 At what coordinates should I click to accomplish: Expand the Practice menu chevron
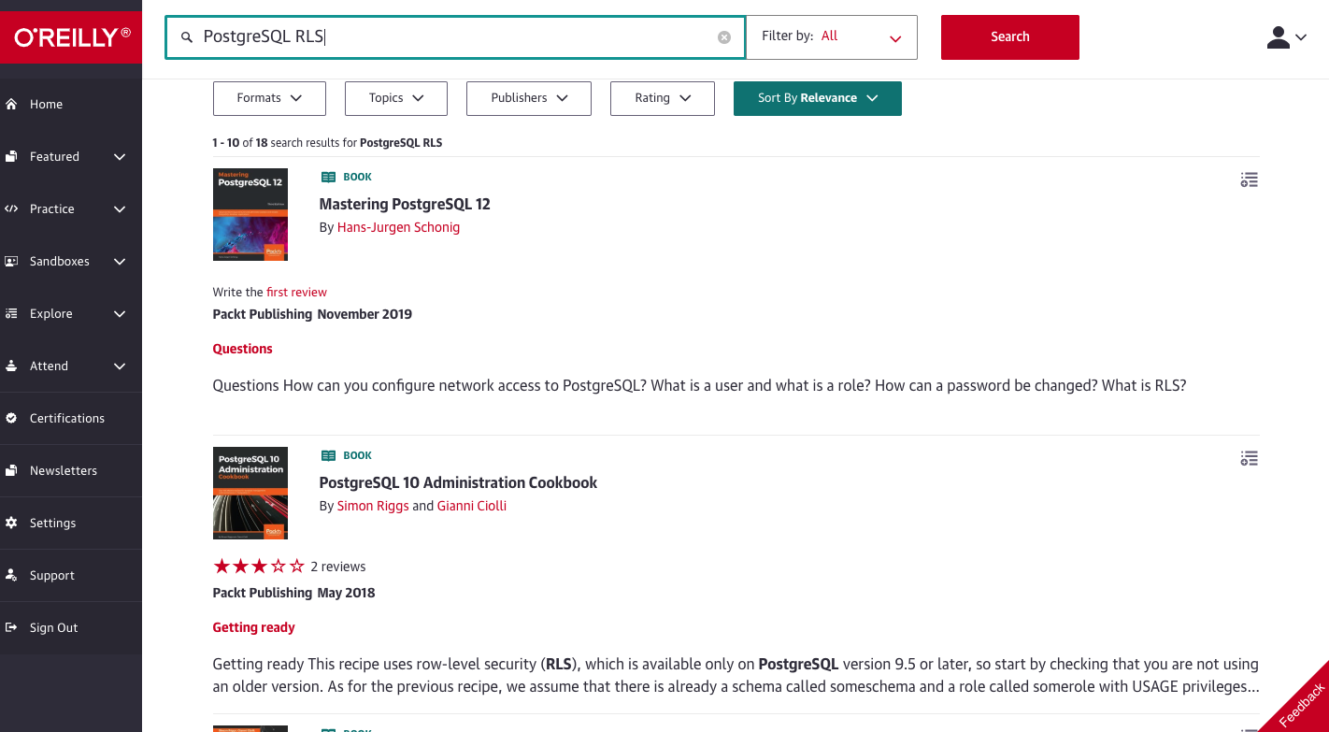pos(120,209)
